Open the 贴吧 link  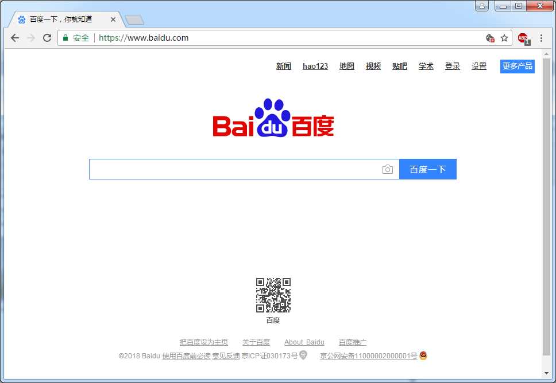click(400, 66)
